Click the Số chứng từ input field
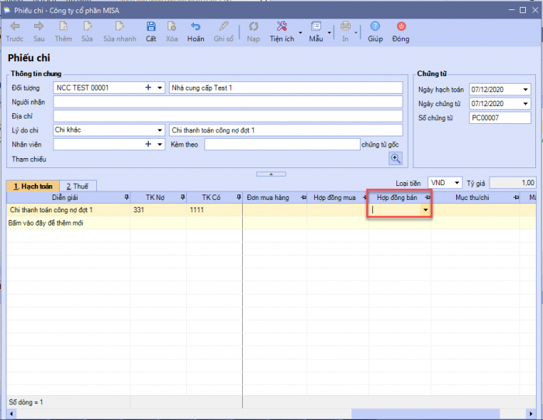The width and height of the screenshot is (543, 420). click(x=500, y=118)
